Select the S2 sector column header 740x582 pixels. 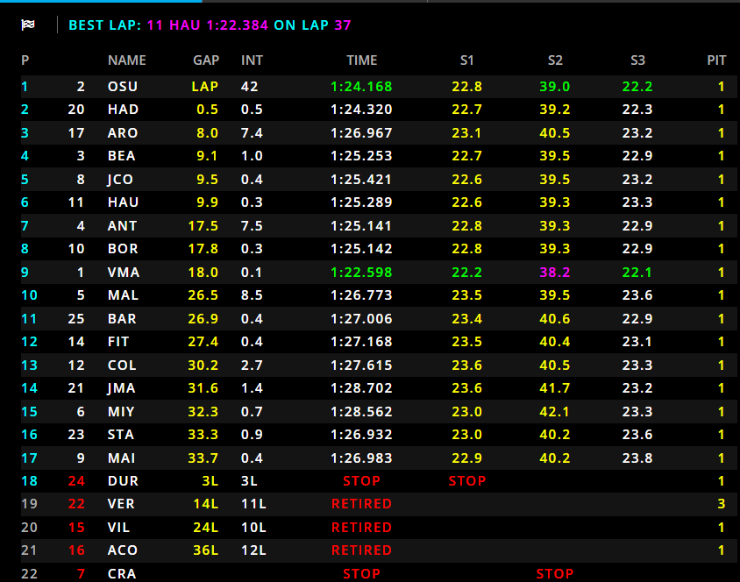coord(555,60)
